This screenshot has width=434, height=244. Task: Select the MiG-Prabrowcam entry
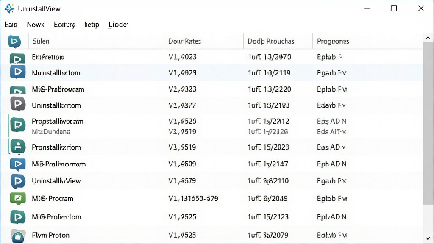pos(58,89)
